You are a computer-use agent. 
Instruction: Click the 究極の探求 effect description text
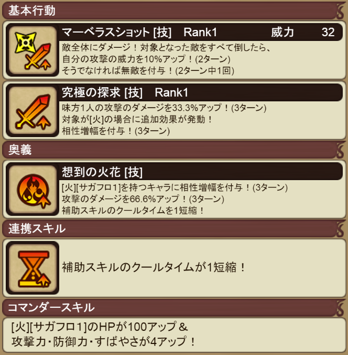pyautogui.click(x=164, y=119)
